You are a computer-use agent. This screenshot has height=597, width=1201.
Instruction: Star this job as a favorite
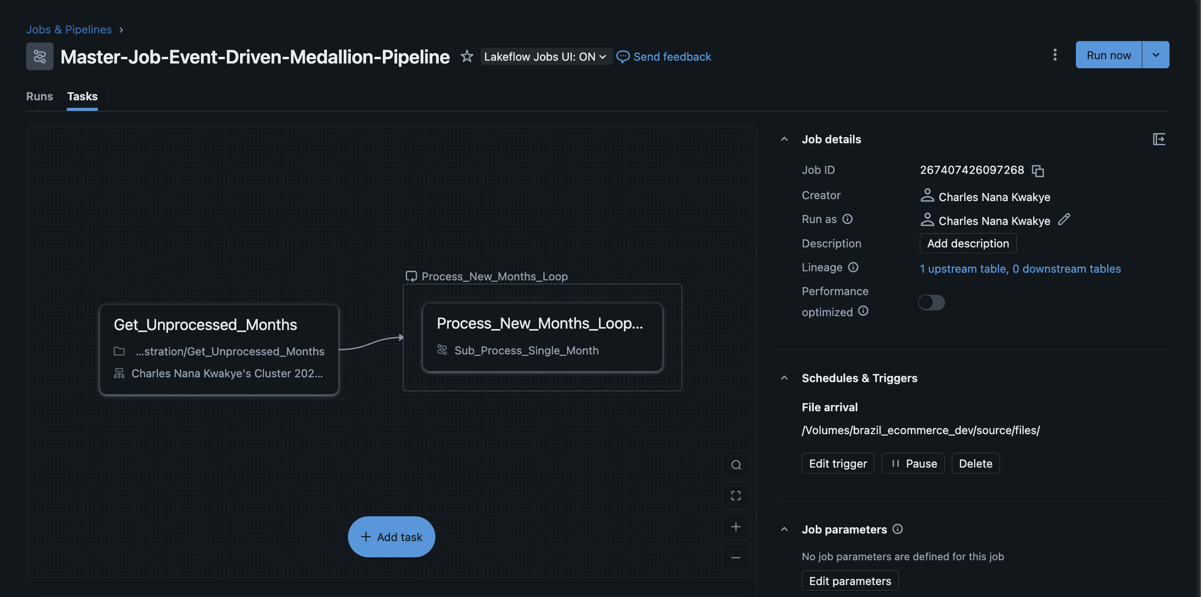click(x=466, y=56)
